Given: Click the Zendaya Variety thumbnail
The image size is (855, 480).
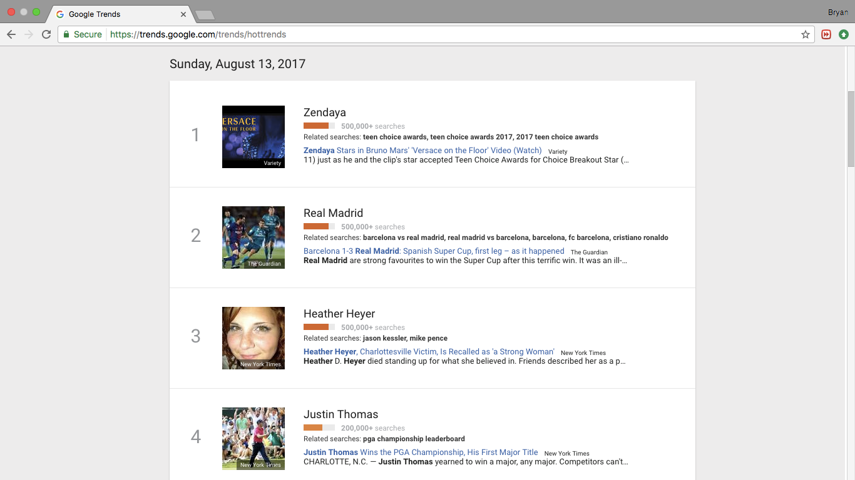Looking at the screenshot, I should pos(253,137).
